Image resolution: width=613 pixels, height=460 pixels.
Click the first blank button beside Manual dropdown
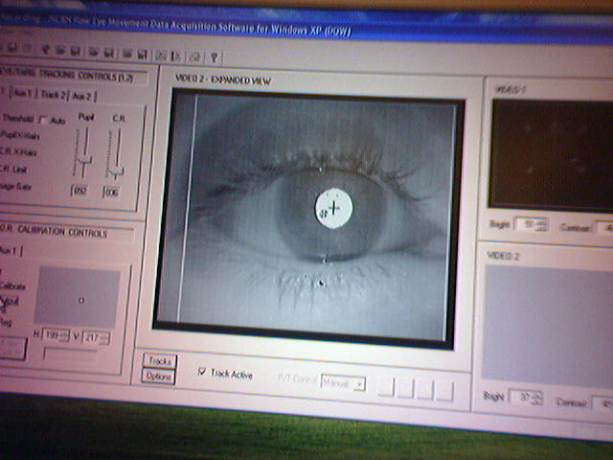click(x=385, y=388)
